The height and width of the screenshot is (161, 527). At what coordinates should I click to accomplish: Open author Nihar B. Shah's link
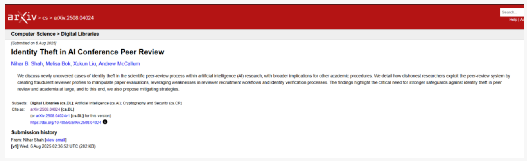pos(27,64)
